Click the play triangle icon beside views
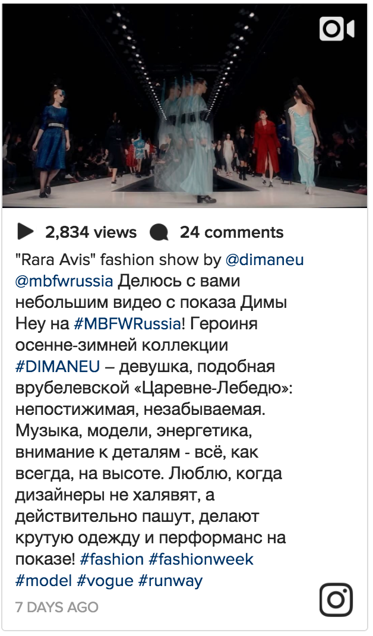Image resolution: width=373 pixels, height=636 pixels. pos(26,232)
